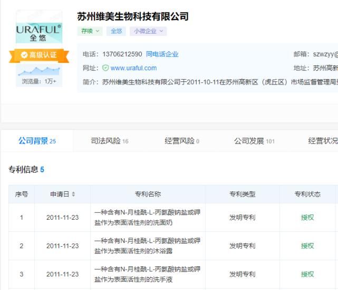This screenshot has width=338, height=290.
Task: Click 授权 status in row 1
Action: pos(307,218)
